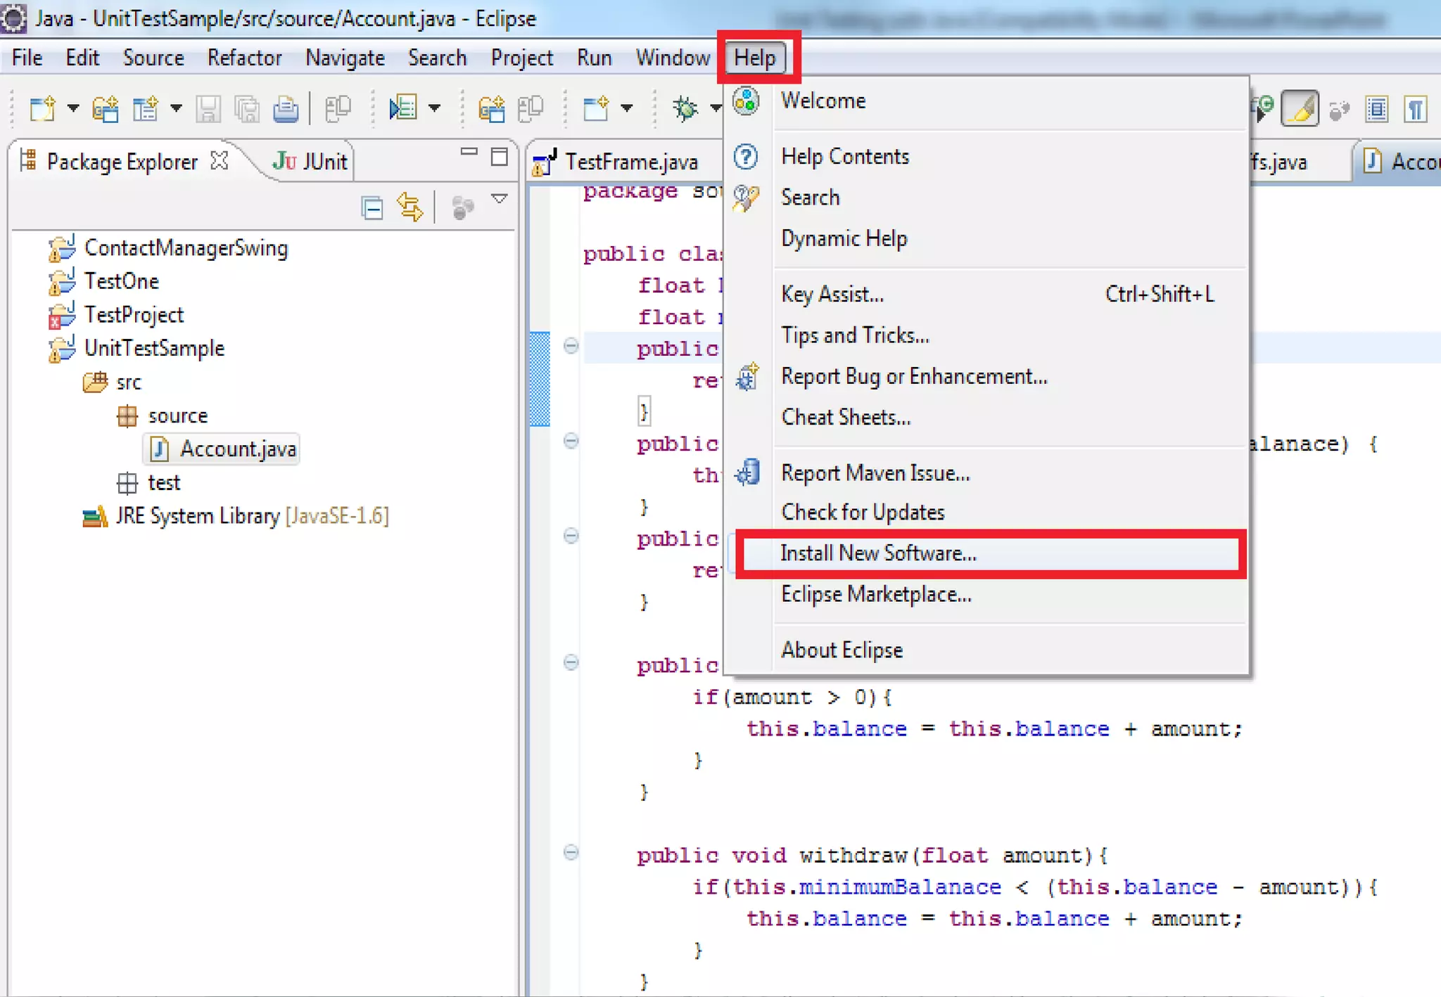Click the Save toolbar icon
Image resolution: width=1441 pixels, height=997 pixels.
pos(208,109)
